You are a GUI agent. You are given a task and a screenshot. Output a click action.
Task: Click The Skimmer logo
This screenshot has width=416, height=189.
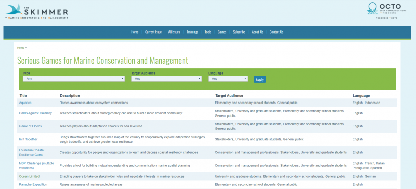pos(36,11)
